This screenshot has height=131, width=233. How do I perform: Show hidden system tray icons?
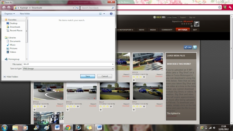click(x=198, y=128)
